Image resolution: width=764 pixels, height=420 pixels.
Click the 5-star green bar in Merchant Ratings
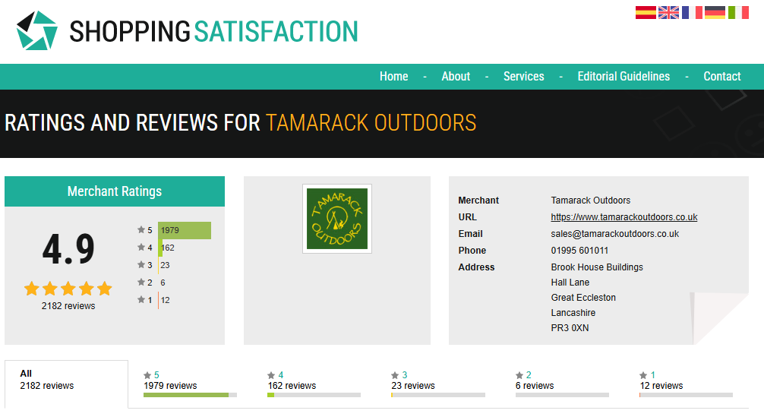point(184,230)
